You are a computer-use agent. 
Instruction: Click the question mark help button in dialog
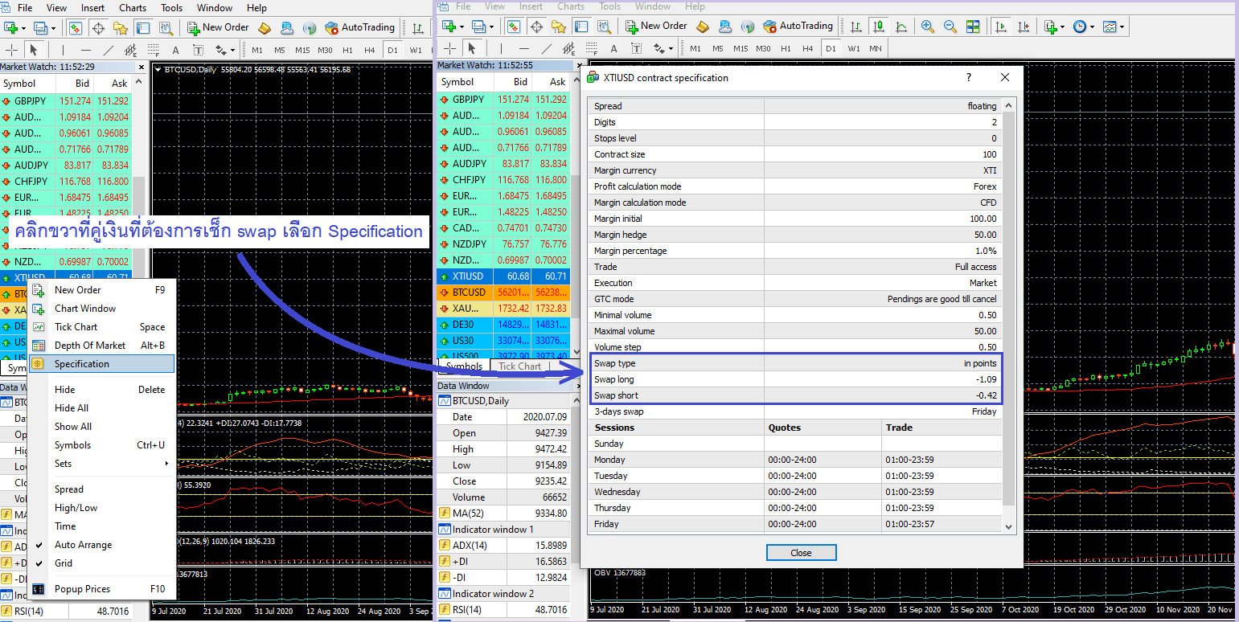point(968,78)
